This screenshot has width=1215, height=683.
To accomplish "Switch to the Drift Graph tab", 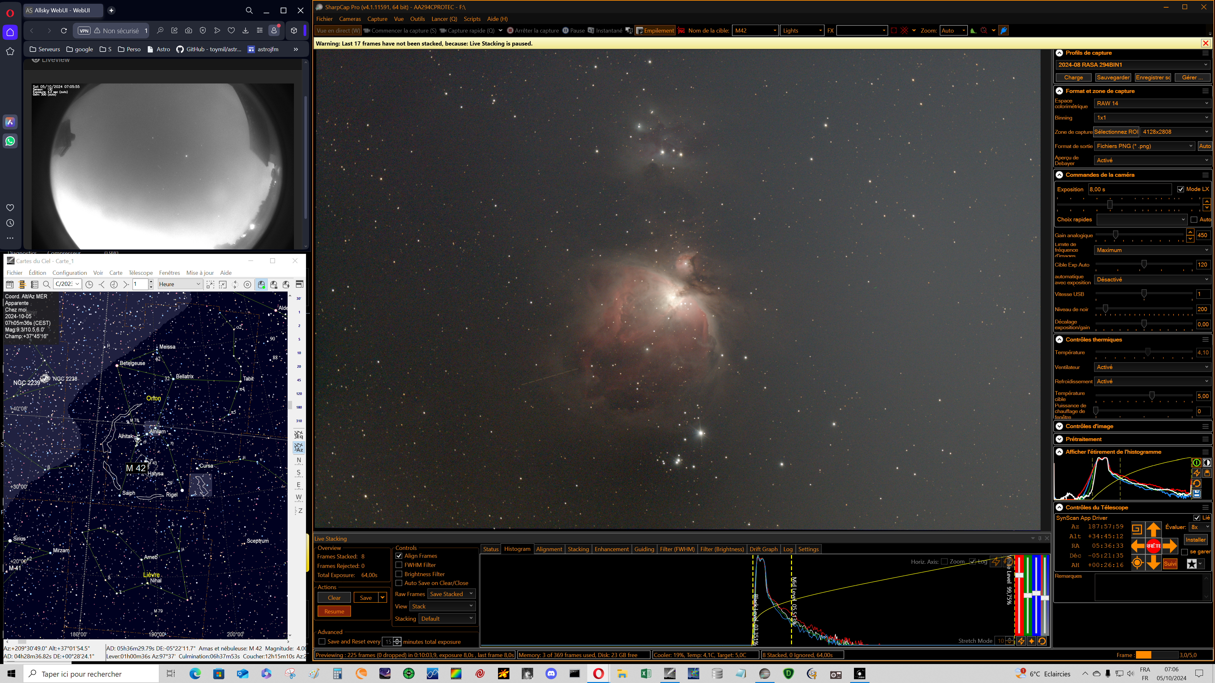I will tap(763, 549).
